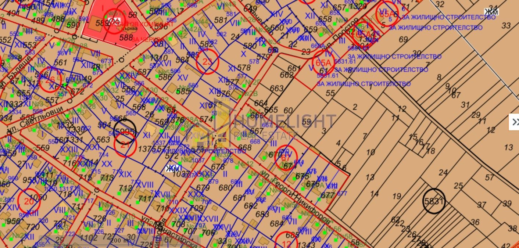Click the red circle marker 67
Image resolution: width=519 pixels, height=248 pixels.
(286, 156)
